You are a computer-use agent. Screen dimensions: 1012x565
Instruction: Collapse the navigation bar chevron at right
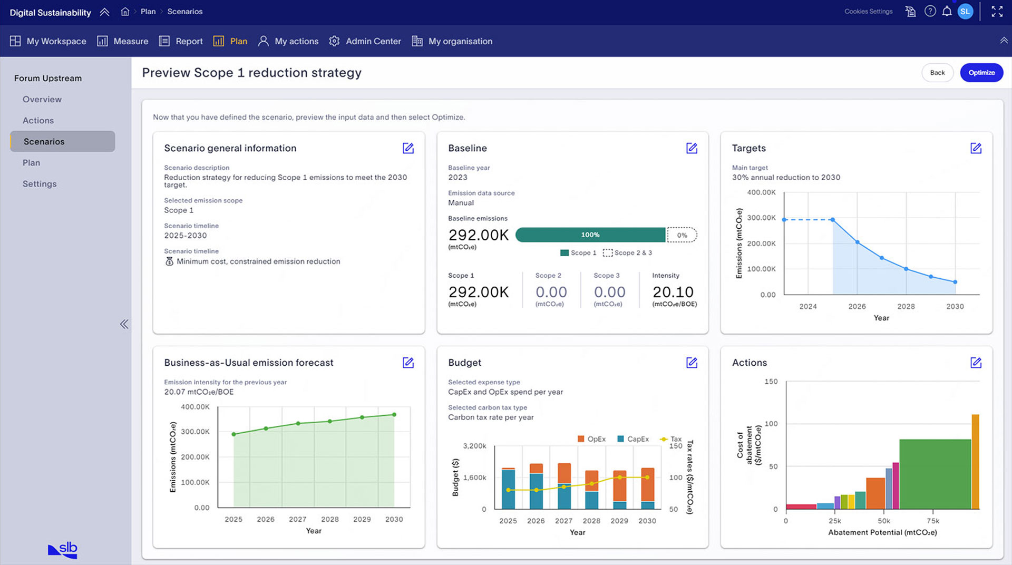(x=1004, y=41)
